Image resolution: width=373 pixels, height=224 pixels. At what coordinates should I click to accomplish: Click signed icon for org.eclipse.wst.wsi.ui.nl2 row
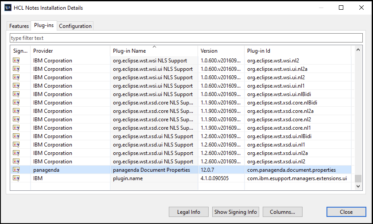[16, 77]
